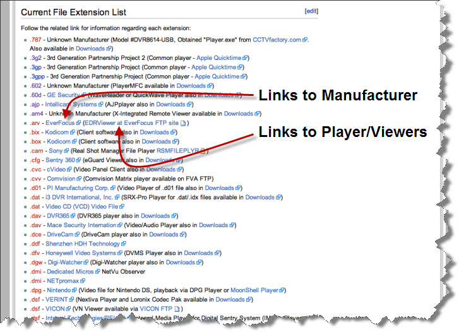Screen dimensions: 459x332
Task: Click the edit link beside the section heading
Action: click(x=311, y=11)
